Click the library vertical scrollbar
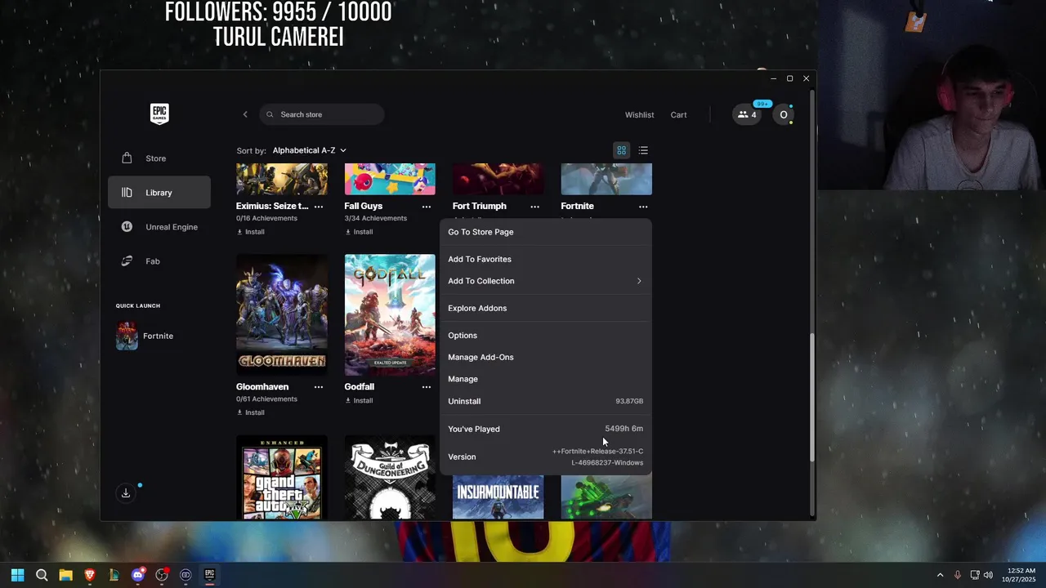 click(811, 398)
